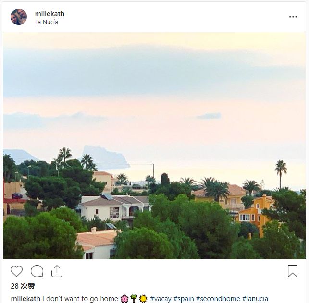Open the #vacay hashtag
Screen dimensions: 309x303
click(161, 299)
